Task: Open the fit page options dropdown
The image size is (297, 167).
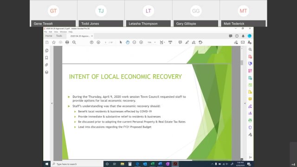Action: point(162,42)
